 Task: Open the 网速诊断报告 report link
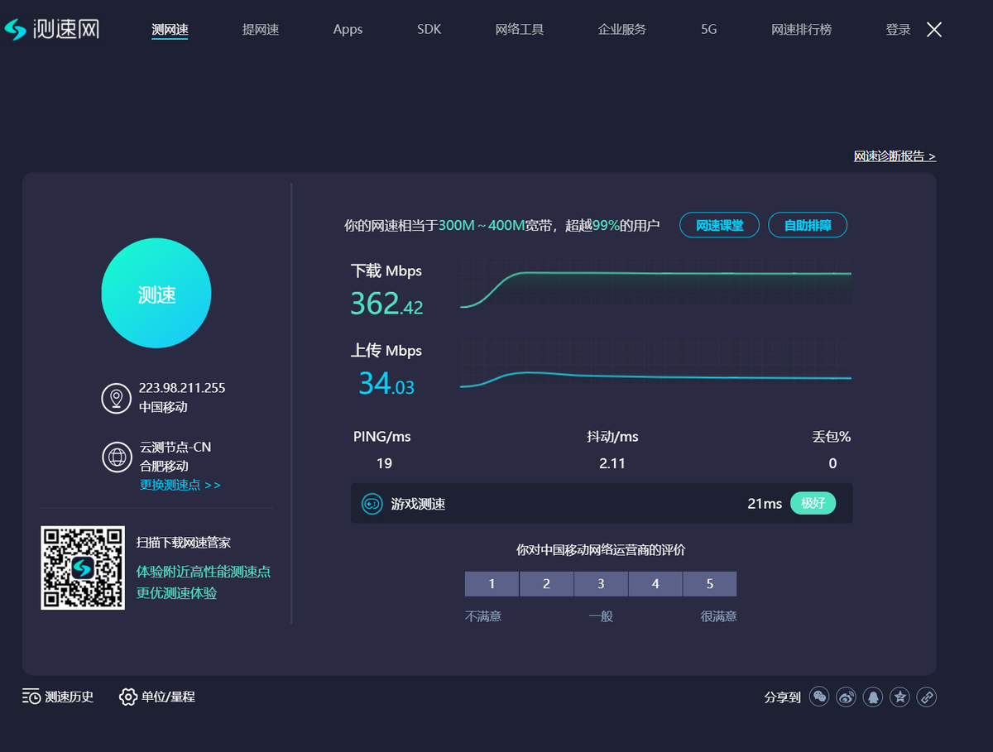[895, 156]
